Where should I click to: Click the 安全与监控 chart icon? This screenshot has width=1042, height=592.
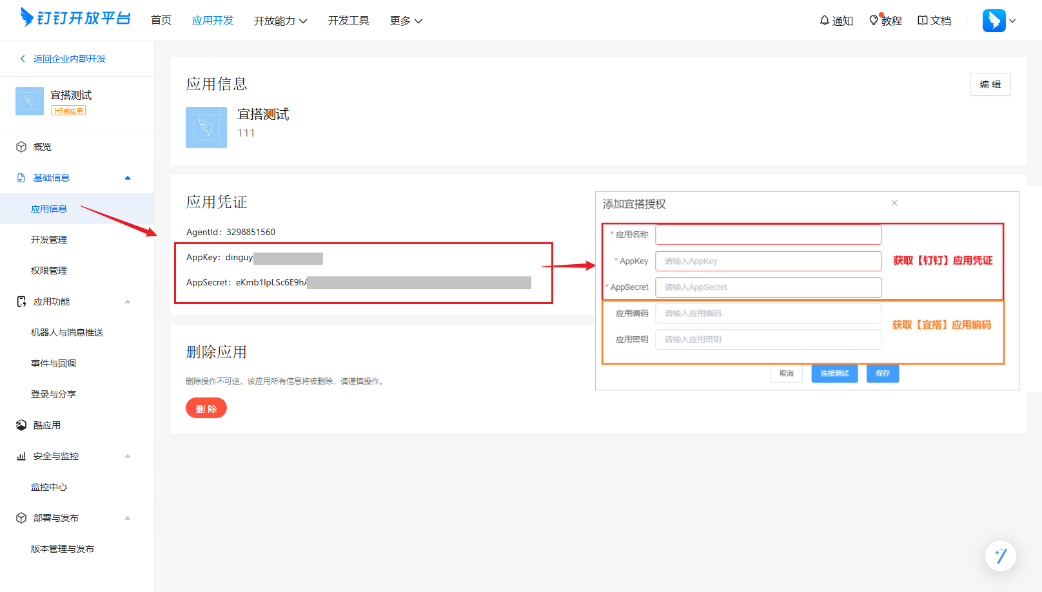[x=21, y=456]
